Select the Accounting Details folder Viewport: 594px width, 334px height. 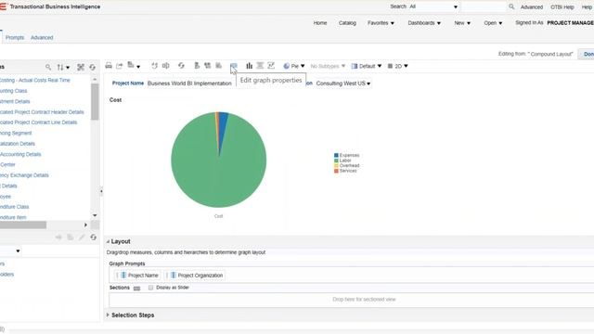(20, 154)
